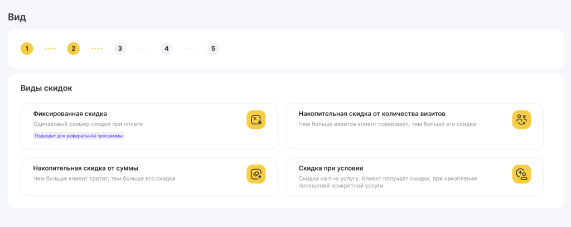Select "Скидка при условии" title

[331, 168]
